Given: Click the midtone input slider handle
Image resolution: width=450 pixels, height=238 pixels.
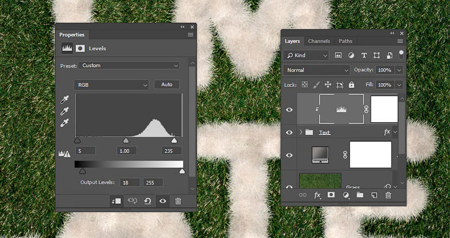Looking at the screenshot, I should (126, 140).
